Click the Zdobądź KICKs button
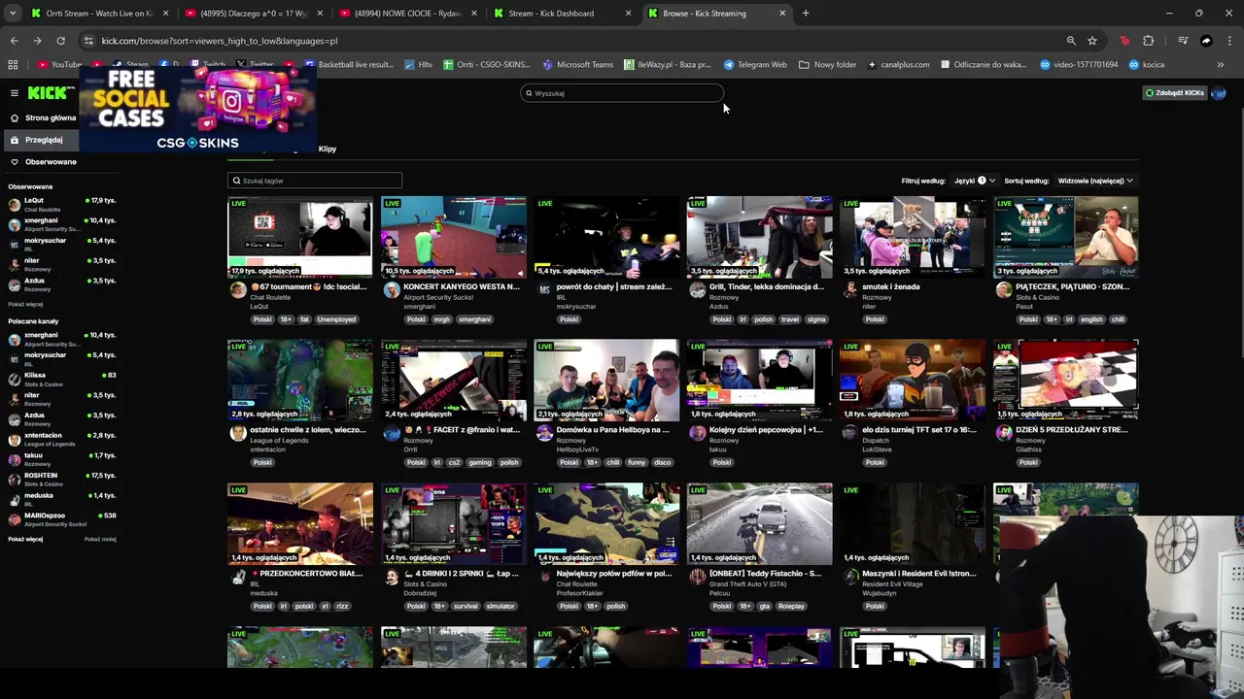The height and width of the screenshot is (699, 1244). point(1174,93)
